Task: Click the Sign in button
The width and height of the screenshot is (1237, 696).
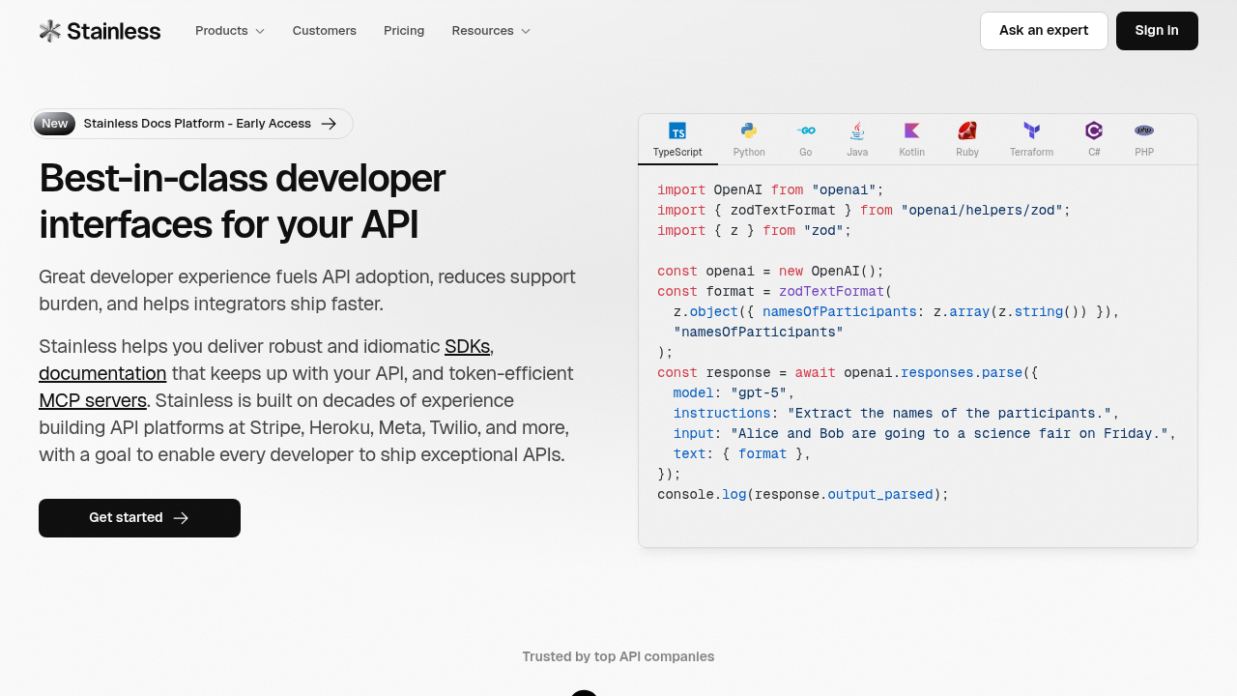Action: pyautogui.click(x=1157, y=31)
